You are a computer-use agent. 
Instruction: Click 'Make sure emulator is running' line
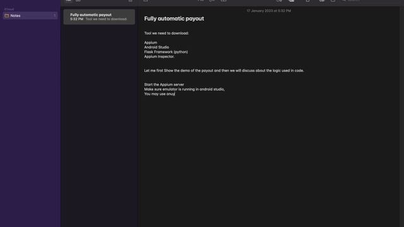184,89
